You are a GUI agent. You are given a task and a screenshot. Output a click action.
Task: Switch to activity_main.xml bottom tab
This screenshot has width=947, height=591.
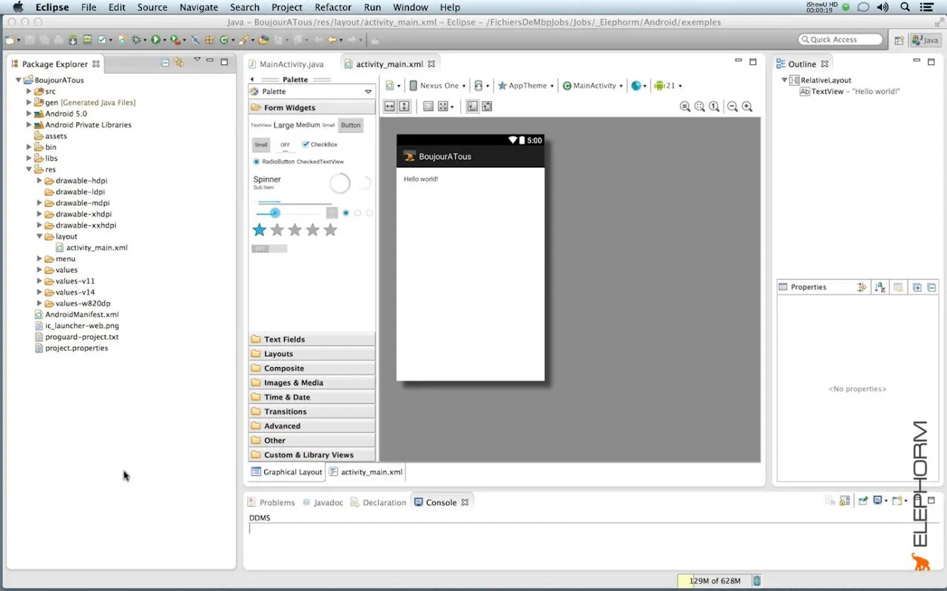(x=366, y=472)
